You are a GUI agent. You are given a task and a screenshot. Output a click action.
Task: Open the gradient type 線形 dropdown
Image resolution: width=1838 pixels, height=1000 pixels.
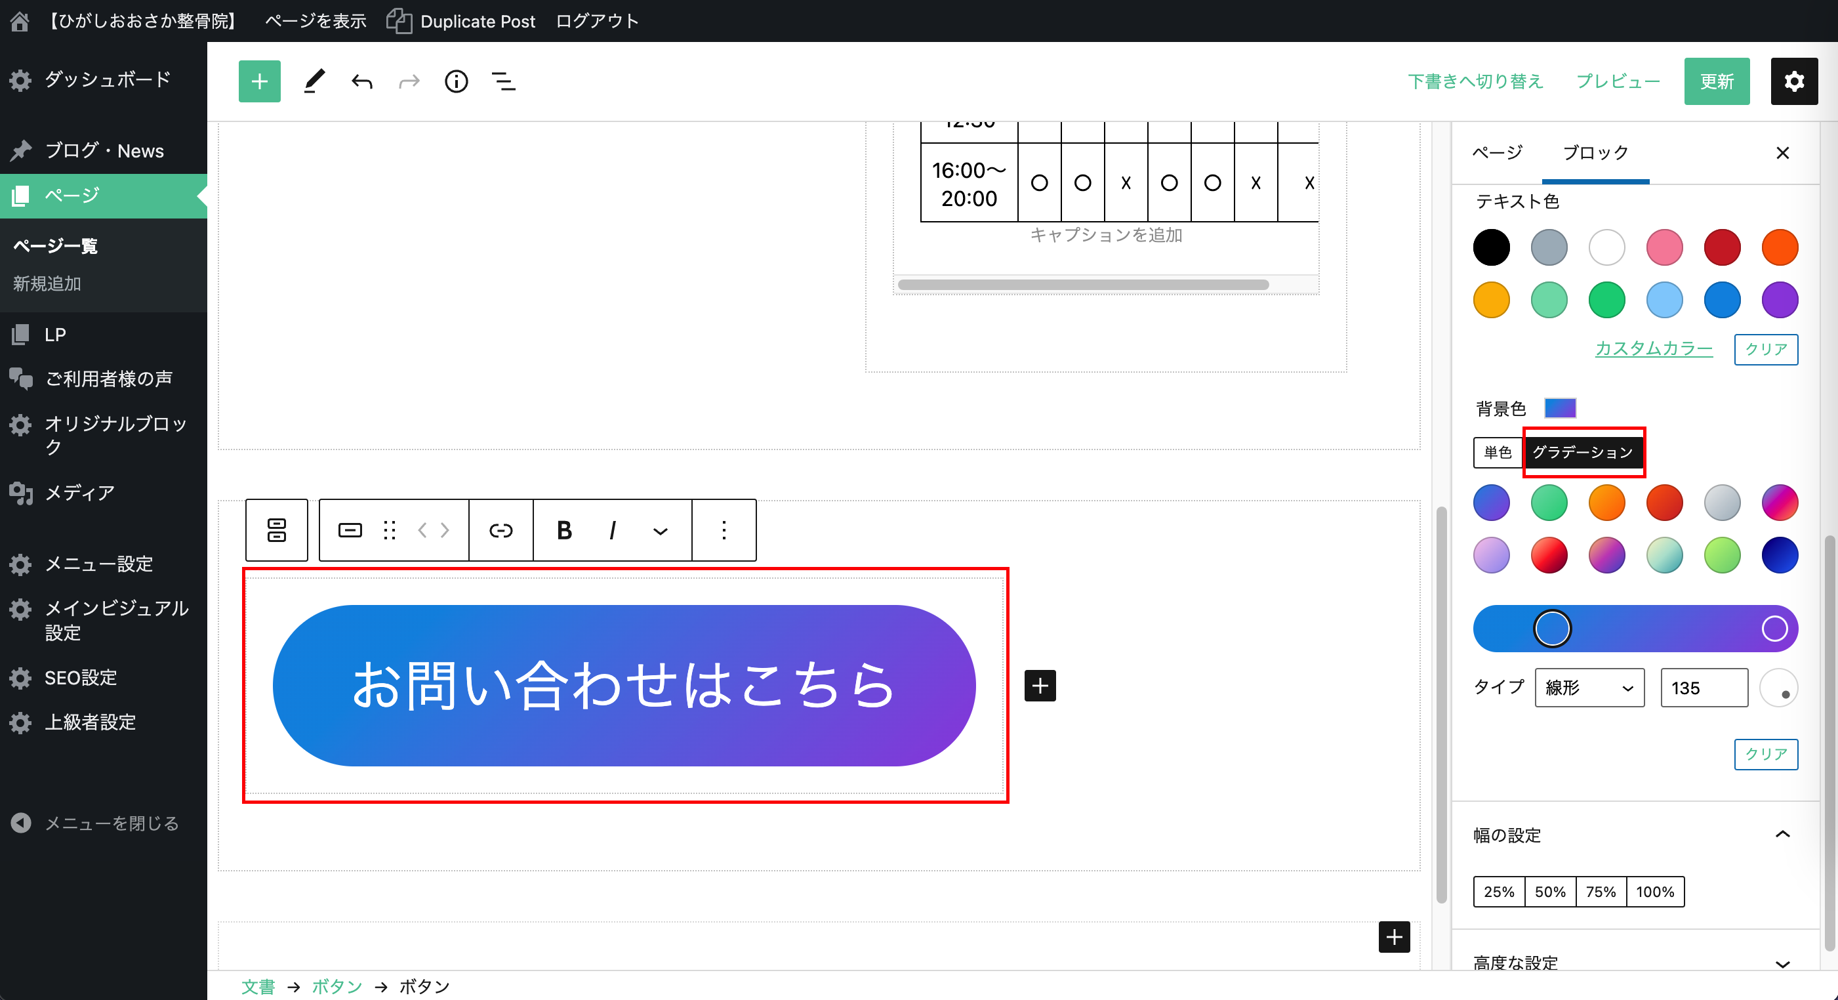[1589, 688]
